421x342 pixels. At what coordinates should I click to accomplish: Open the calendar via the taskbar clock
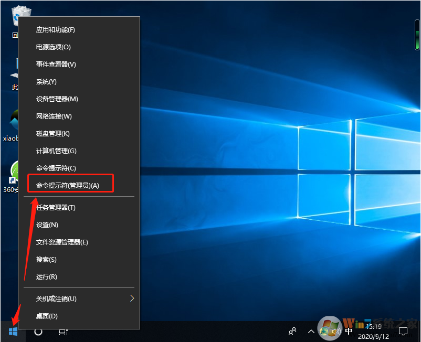pos(376,332)
